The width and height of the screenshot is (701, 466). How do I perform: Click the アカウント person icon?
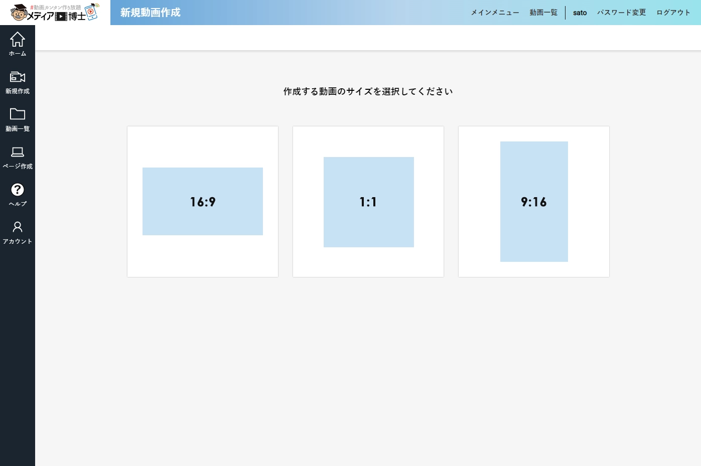click(x=18, y=227)
